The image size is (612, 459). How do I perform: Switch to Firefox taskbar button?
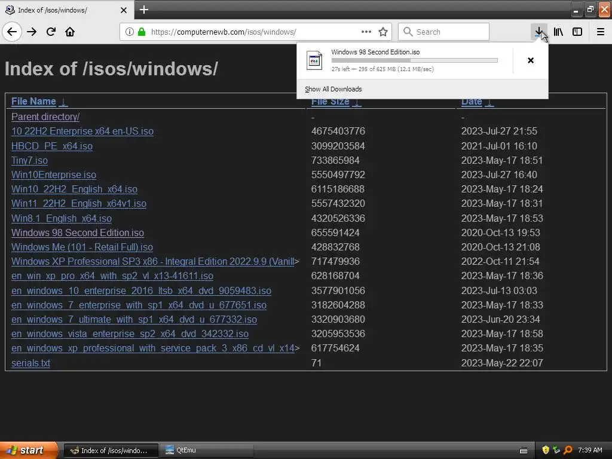[x=111, y=451]
